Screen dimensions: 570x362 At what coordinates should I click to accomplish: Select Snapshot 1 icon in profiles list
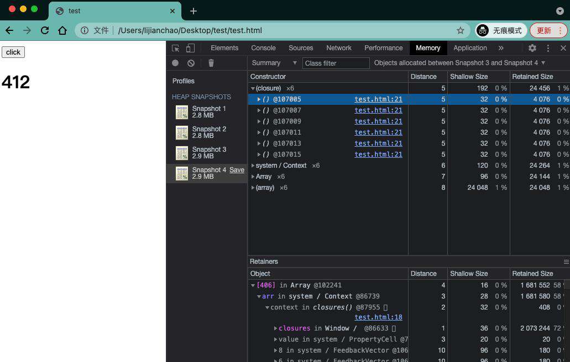pos(182,112)
